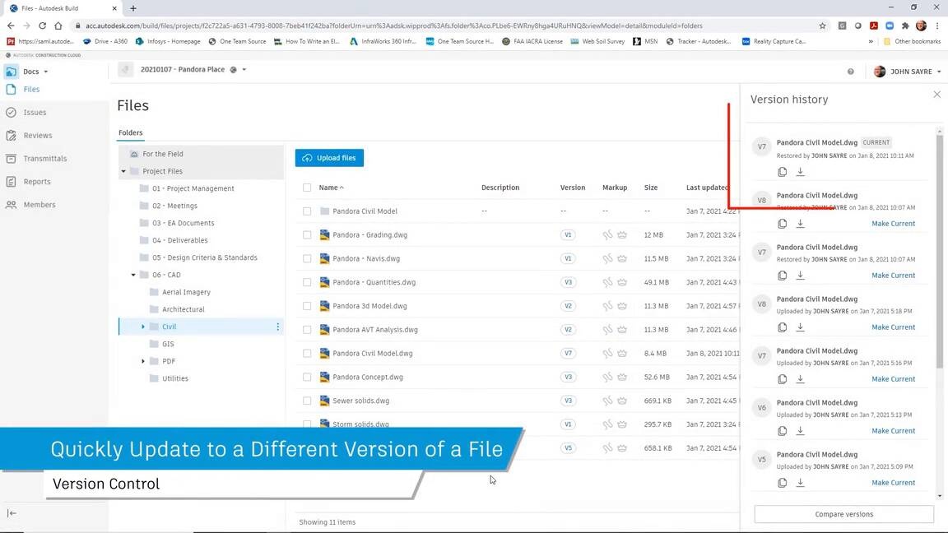This screenshot has height=533, width=948.
Task: Check the Pandora Civil Model folder row
Action: pos(307,211)
